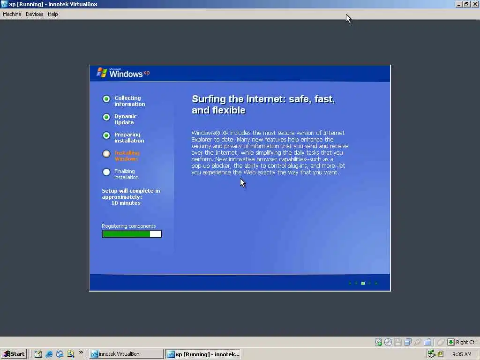Expand hidden quick launch items chevron
This screenshot has height=360, width=480.
tap(81, 352)
